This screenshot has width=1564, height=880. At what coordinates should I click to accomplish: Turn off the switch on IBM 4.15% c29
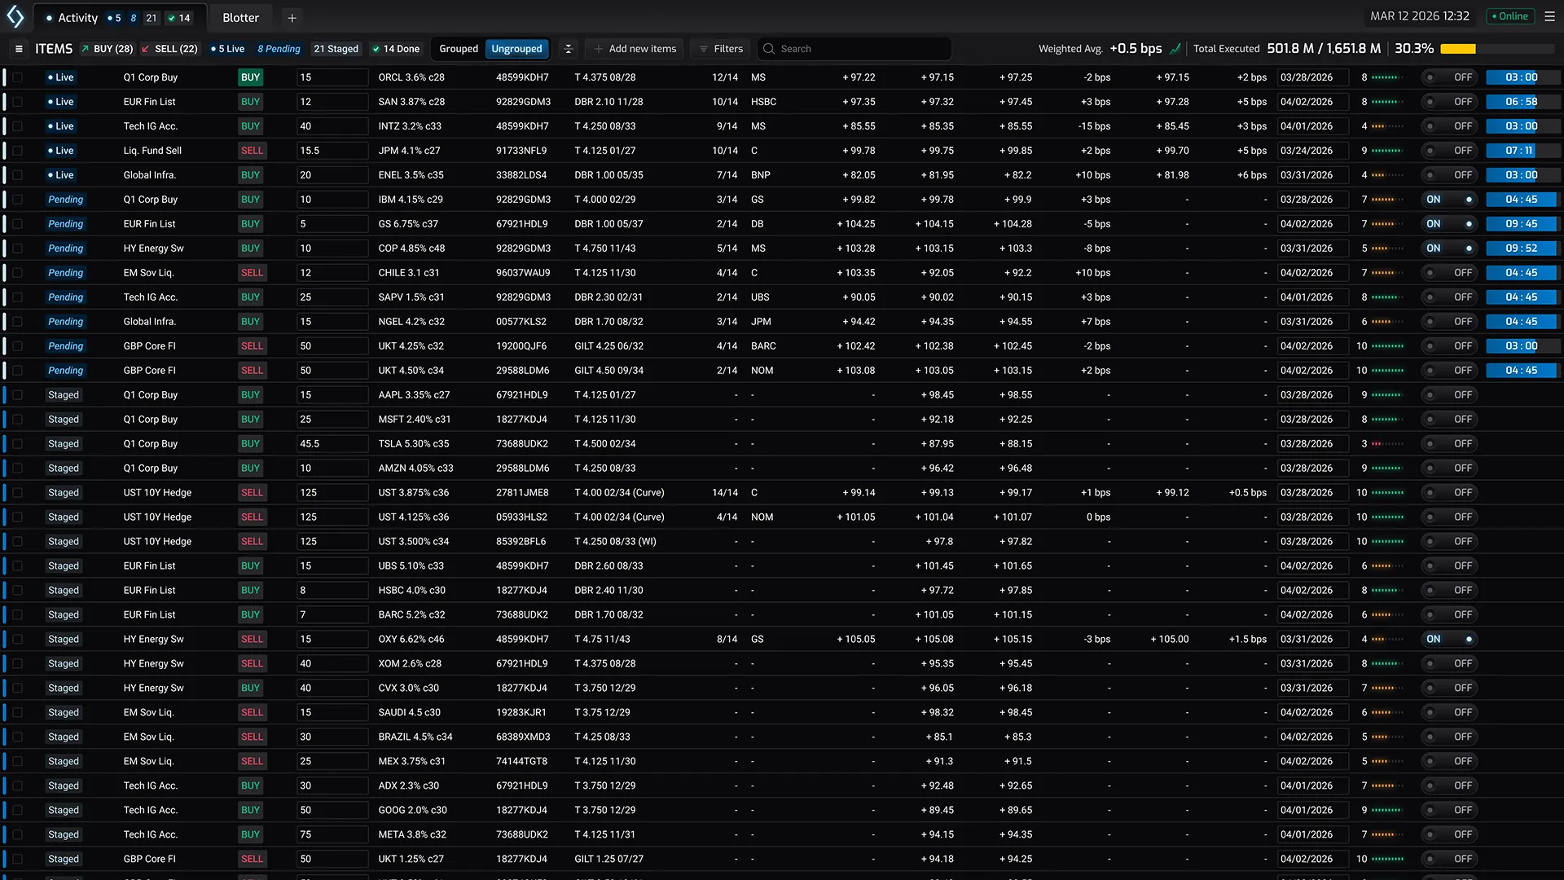1449,200
